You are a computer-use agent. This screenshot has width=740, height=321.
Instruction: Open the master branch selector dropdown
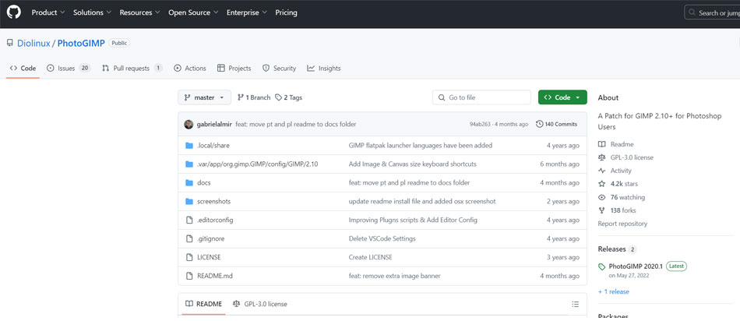coord(204,97)
